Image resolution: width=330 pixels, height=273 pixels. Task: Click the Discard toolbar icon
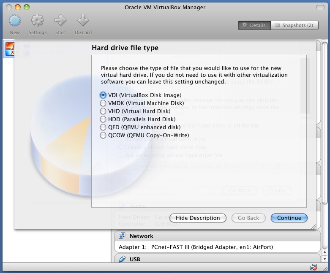click(x=83, y=20)
